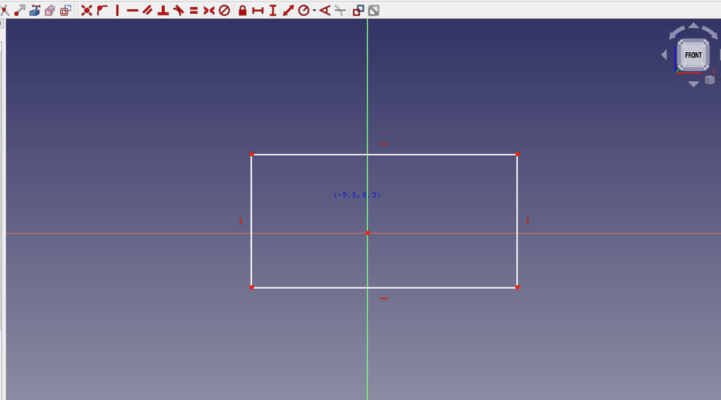
Task: Open the navigation cube mini-cube menu
Action: tap(709, 80)
